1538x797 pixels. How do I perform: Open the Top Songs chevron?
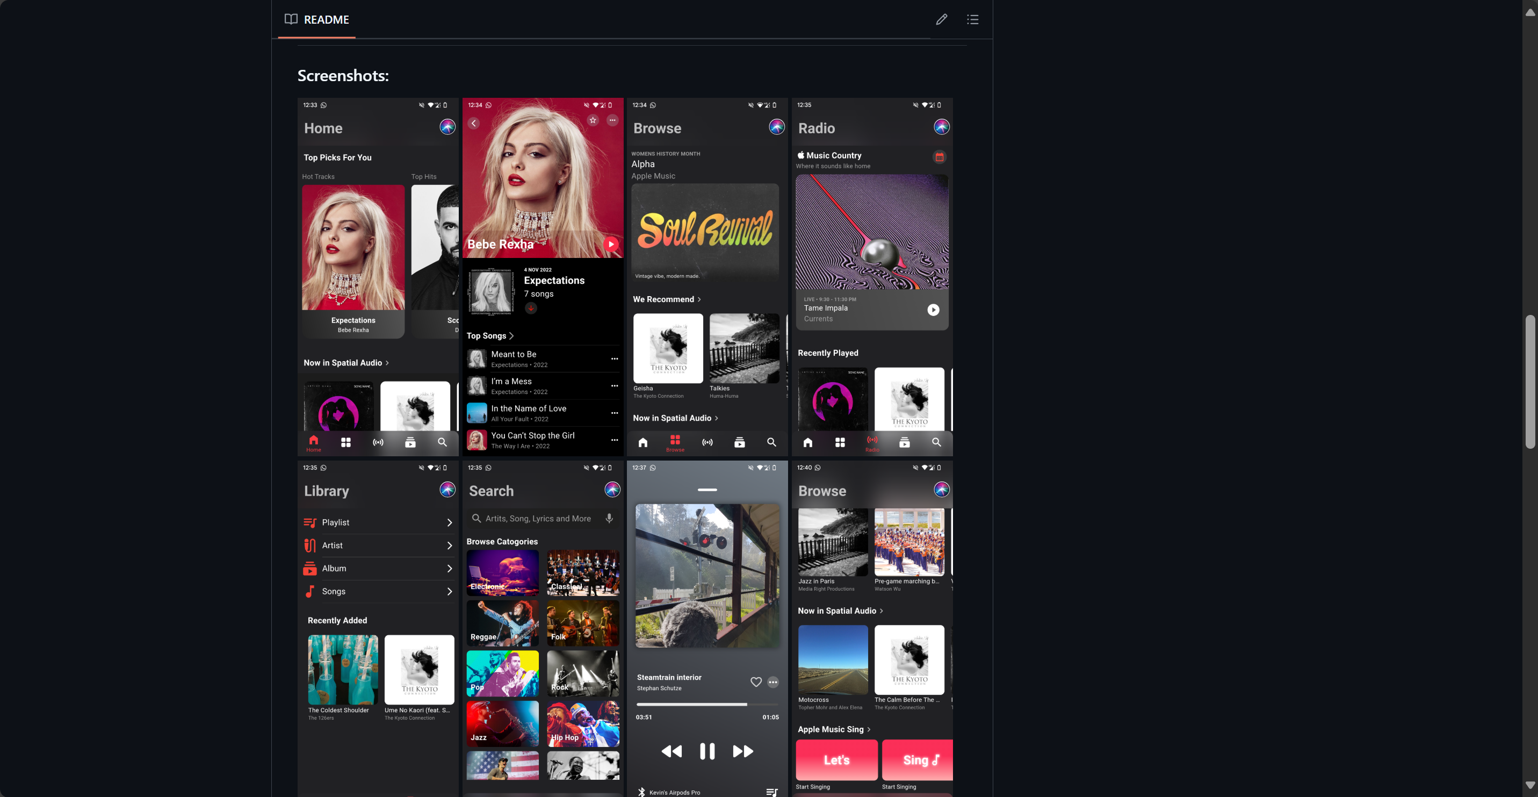(511, 336)
